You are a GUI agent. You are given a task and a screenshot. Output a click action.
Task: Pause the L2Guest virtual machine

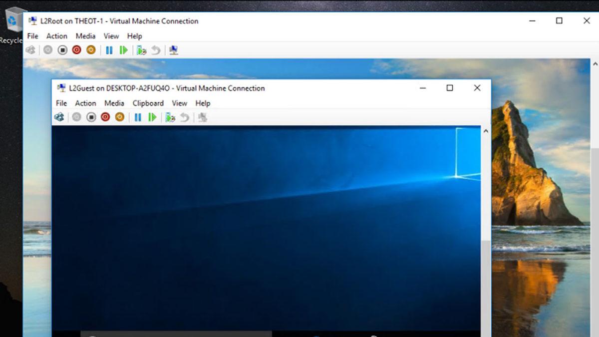tap(138, 117)
